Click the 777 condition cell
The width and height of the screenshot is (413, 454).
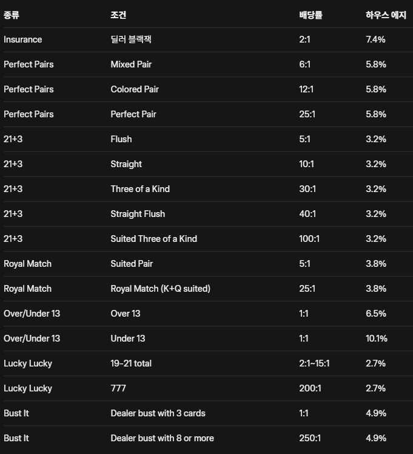[118, 388]
